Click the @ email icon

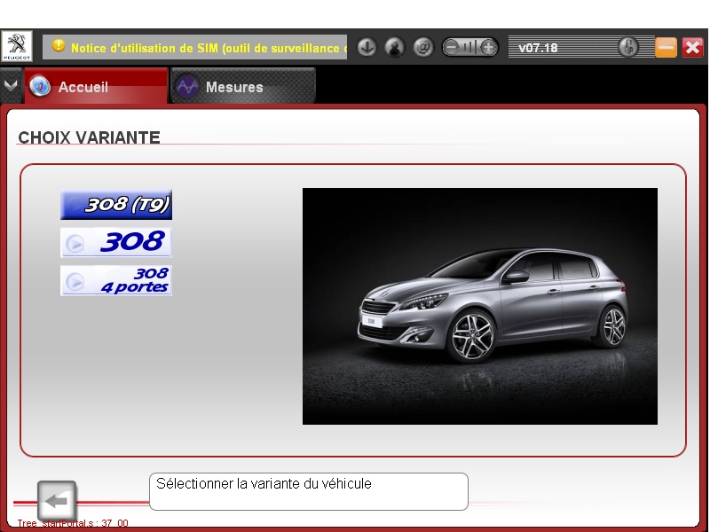(x=423, y=47)
